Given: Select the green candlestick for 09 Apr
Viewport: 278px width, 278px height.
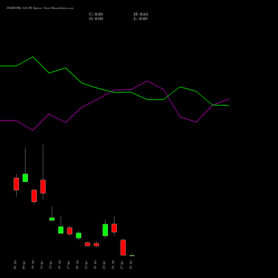Looking at the screenshot, I should click(25, 178).
